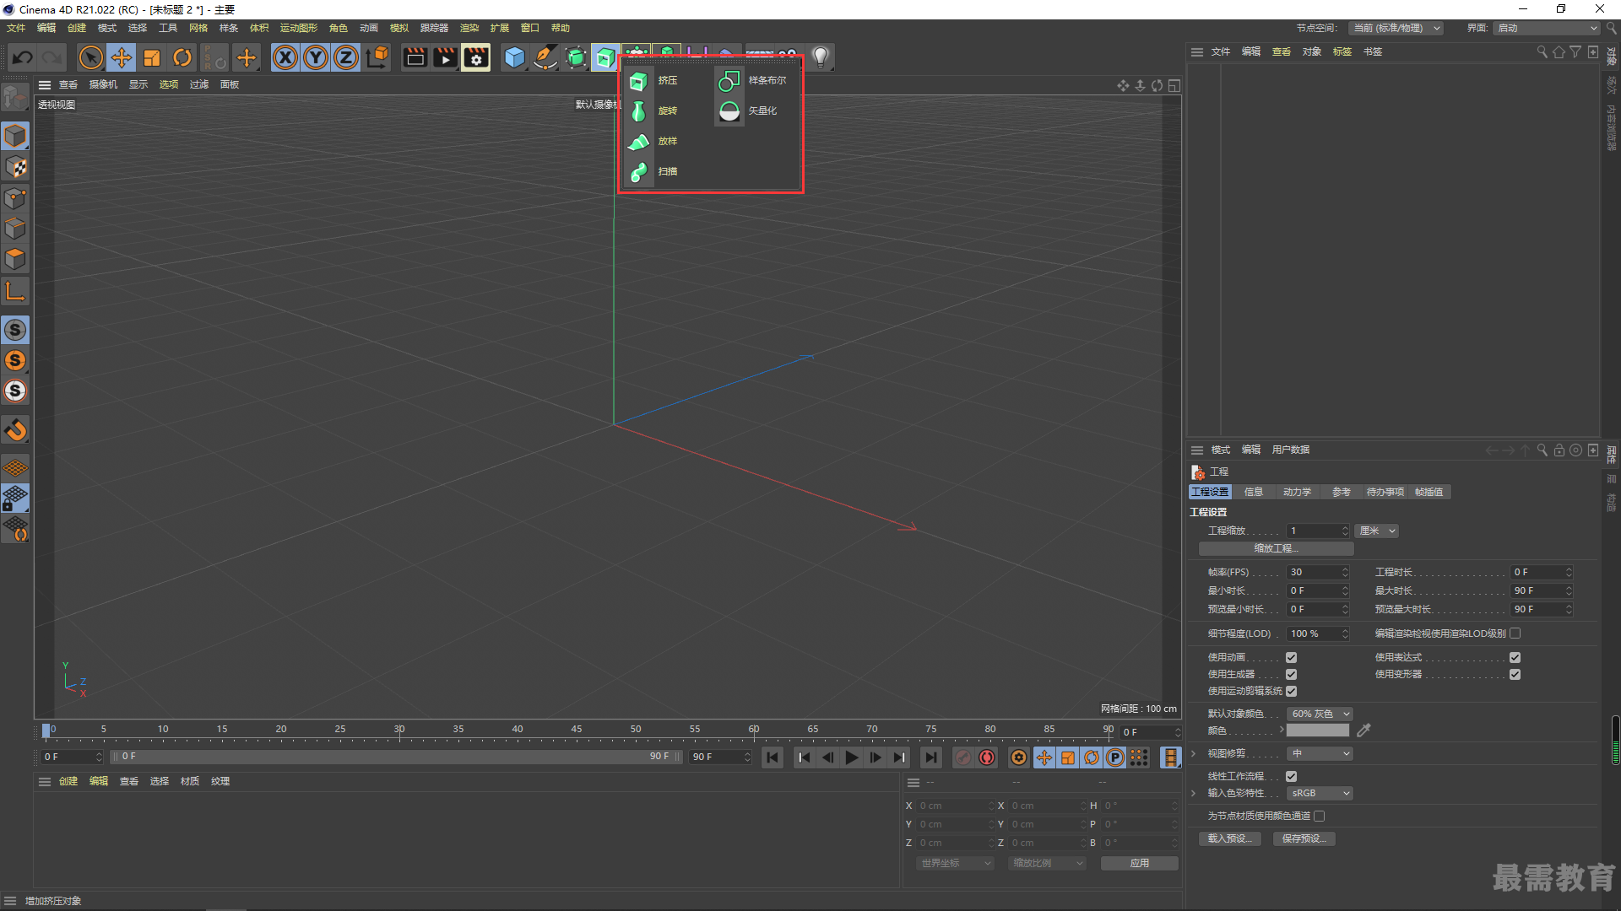Image resolution: width=1621 pixels, height=911 pixels.
Task: Open the spline pen tool
Action: point(545,57)
